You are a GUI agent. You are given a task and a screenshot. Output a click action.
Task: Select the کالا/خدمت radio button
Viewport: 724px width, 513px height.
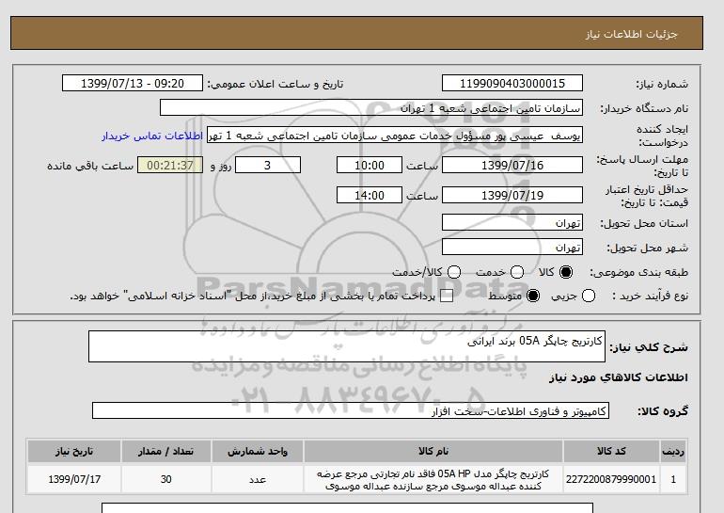[454, 272]
